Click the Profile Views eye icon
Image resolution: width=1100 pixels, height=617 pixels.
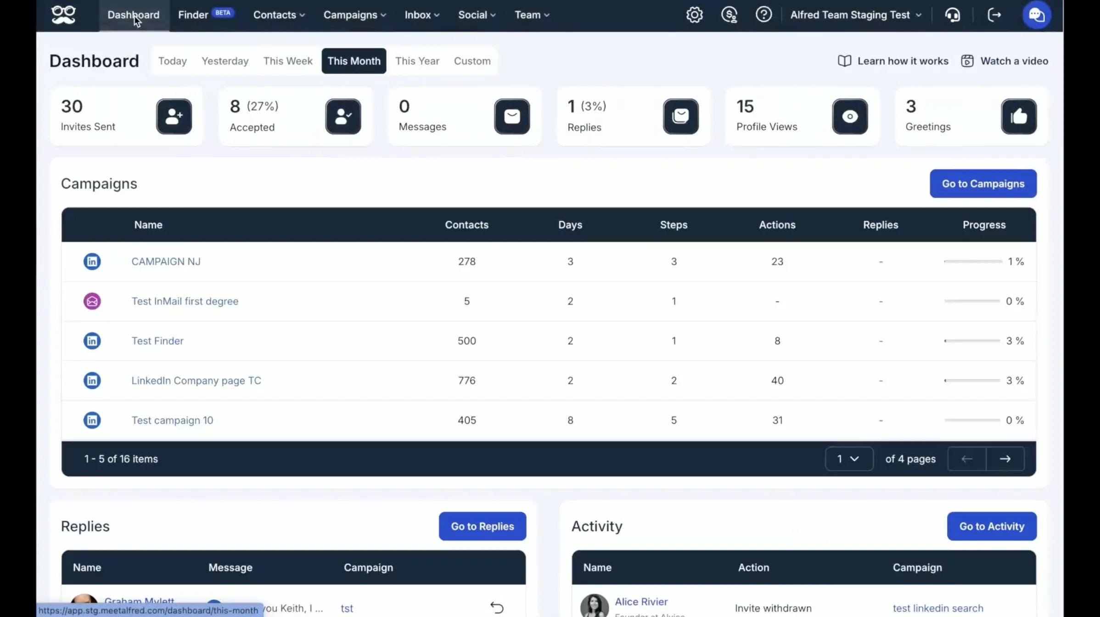[850, 117]
